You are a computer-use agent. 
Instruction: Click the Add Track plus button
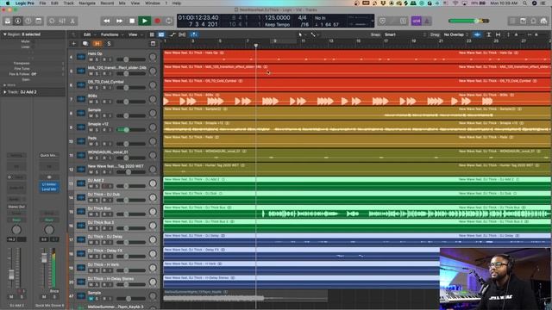pos(73,44)
